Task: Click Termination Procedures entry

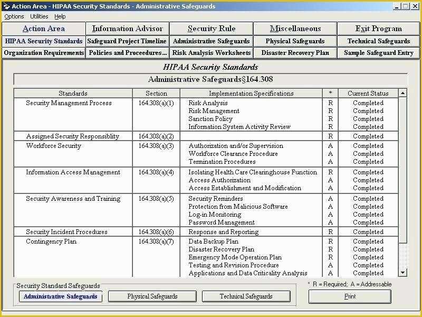Action: [x=222, y=162]
